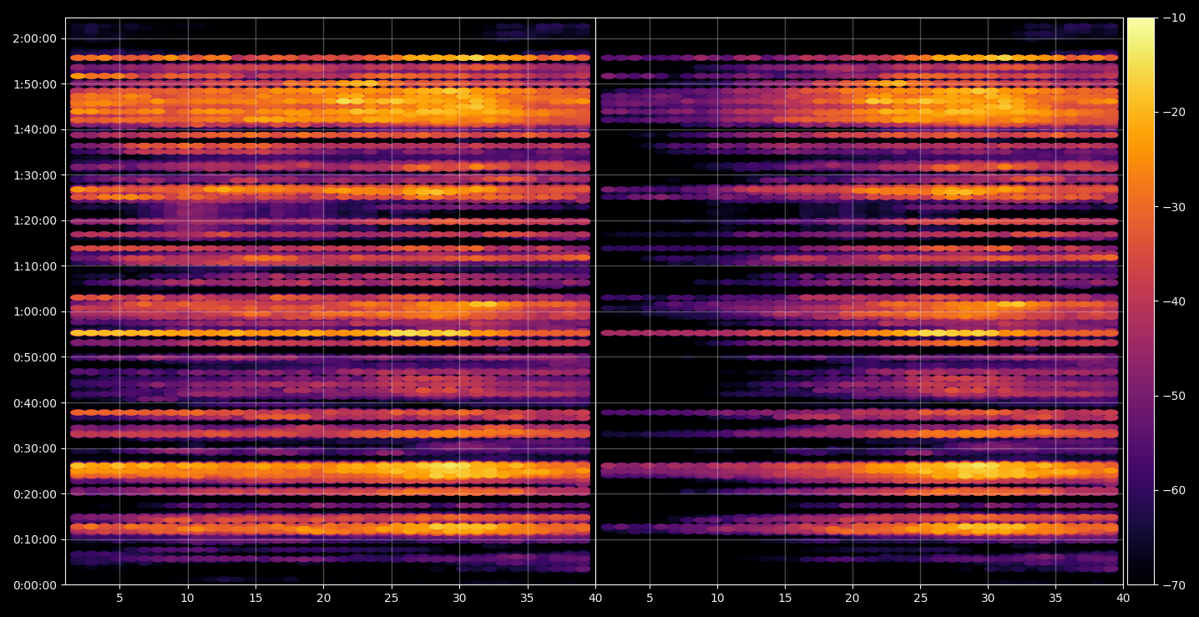Select the left plot's x-axis label 15
This screenshot has width=1199, height=617.
tap(255, 598)
